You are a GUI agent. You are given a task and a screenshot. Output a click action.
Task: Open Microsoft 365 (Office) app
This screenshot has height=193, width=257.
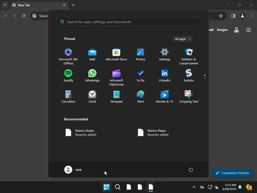68,57
